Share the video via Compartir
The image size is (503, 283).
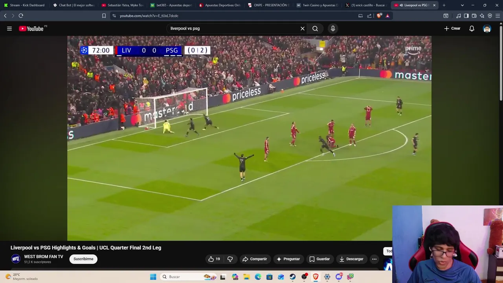coord(255,259)
